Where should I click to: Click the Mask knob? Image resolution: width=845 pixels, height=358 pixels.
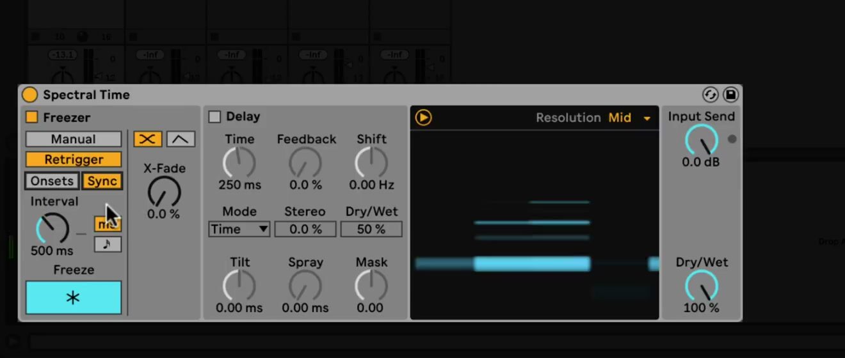coord(371,285)
